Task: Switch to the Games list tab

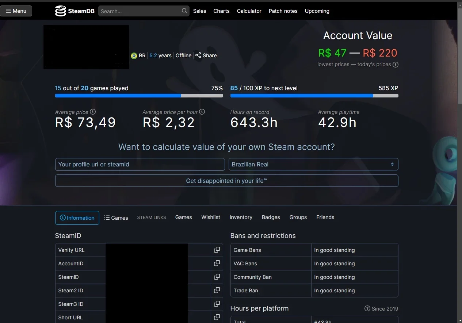Action: tap(116, 218)
